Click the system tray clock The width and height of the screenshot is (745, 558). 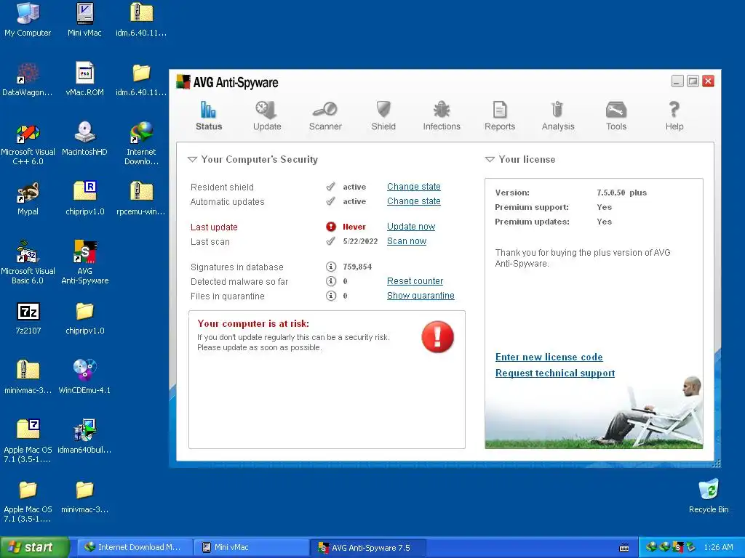pos(718,547)
